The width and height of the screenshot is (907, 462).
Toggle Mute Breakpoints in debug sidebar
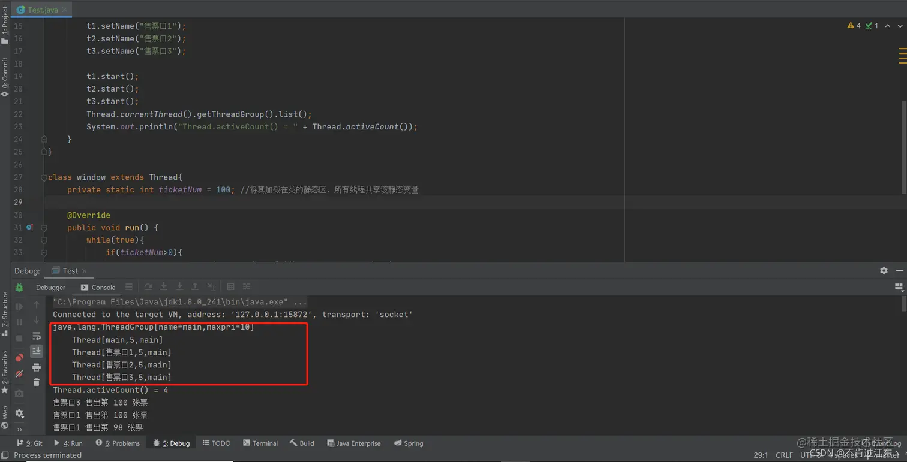(19, 373)
